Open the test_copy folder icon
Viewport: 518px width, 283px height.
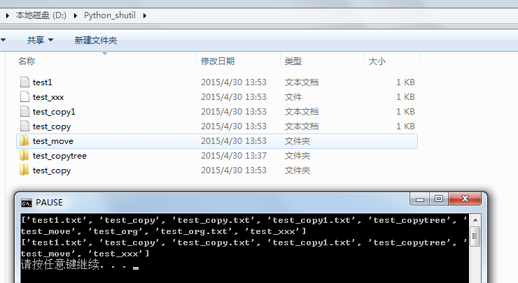[x=24, y=170]
